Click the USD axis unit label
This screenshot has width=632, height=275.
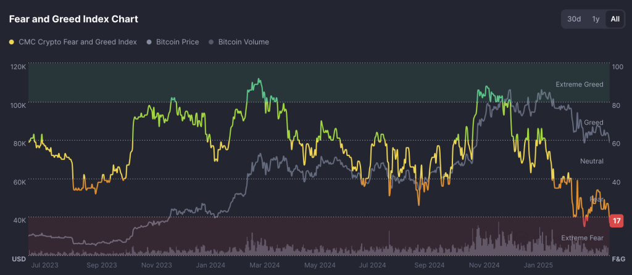tap(19, 258)
